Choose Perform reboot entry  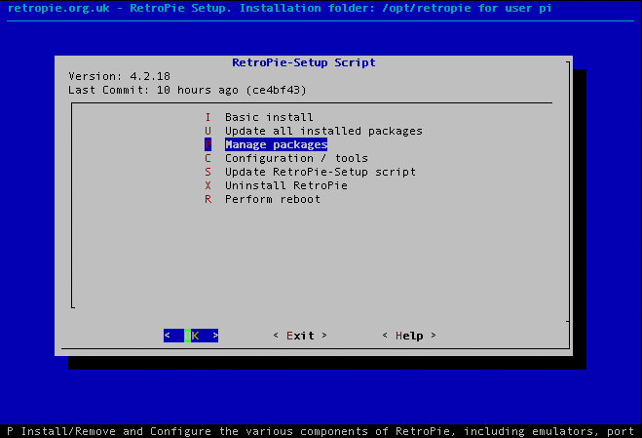tap(273, 199)
